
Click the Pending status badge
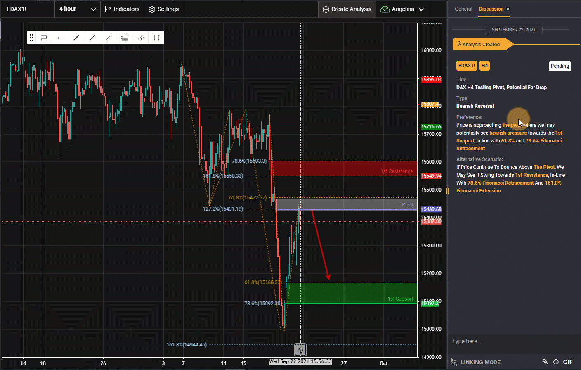click(560, 66)
